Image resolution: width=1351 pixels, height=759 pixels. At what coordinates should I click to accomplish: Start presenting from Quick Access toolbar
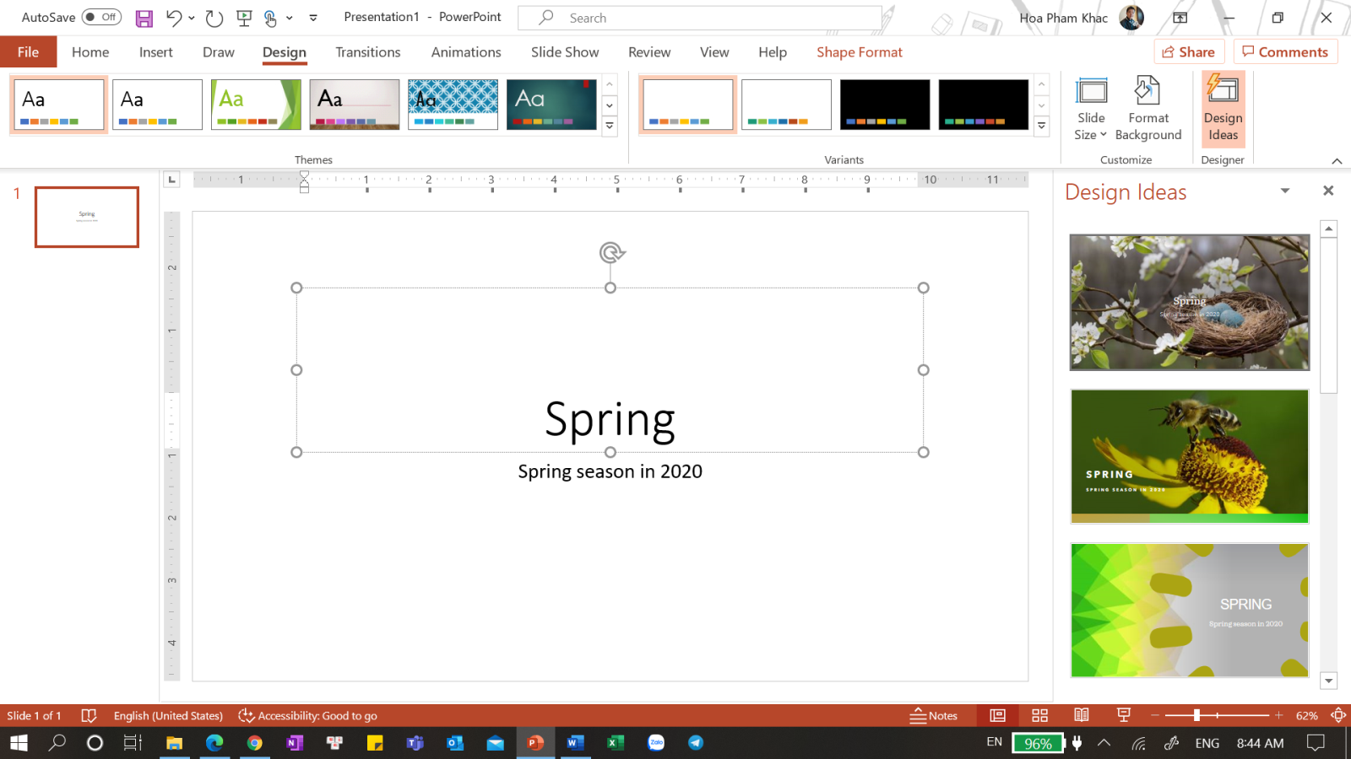[x=244, y=17]
